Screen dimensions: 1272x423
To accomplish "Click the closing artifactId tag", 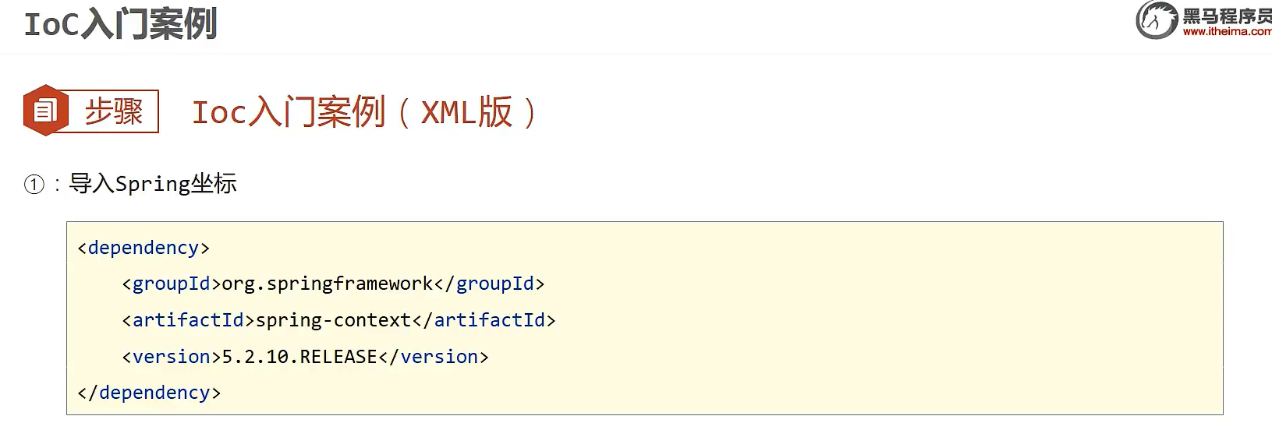I will point(484,320).
